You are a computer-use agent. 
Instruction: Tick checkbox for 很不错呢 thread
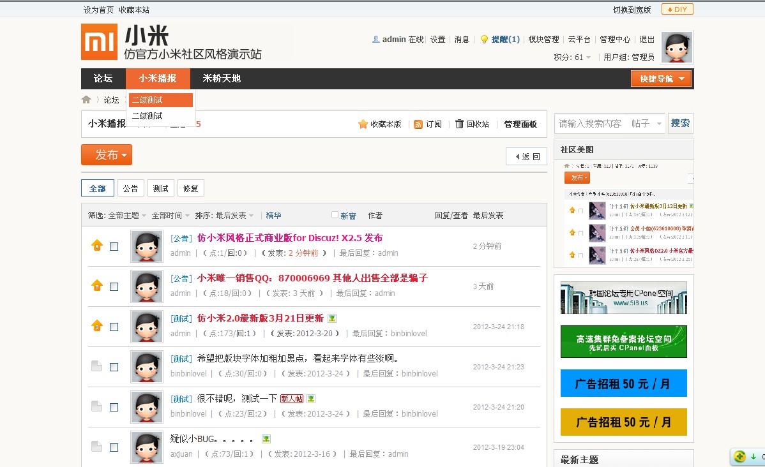[114, 407]
